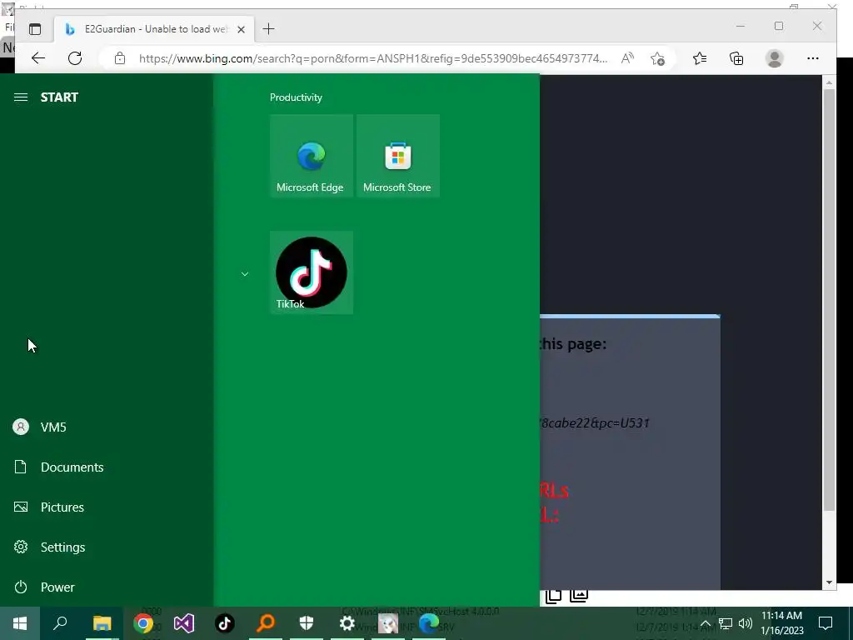Open the notification center icon

pyautogui.click(x=826, y=623)
